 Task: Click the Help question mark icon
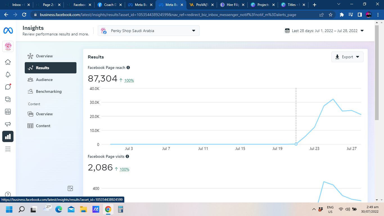coord(8,194)
